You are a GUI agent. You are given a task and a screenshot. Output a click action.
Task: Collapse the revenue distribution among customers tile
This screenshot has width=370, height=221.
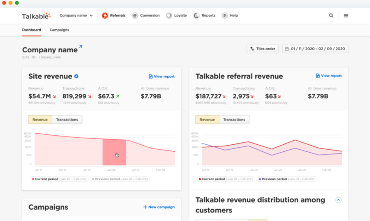(x=339, y=200)
